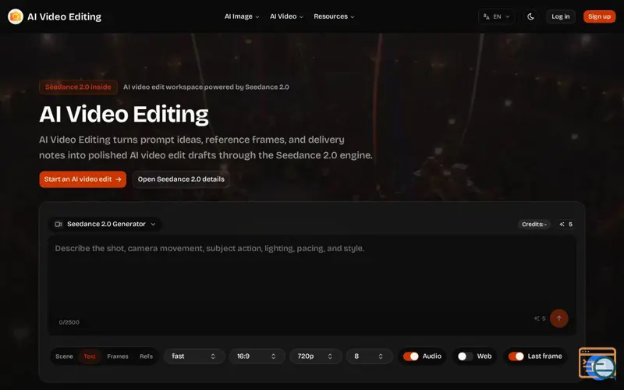Screen dimensions: 624x390
Task: Click the Sign up button
Action: [x=599, y=16]
